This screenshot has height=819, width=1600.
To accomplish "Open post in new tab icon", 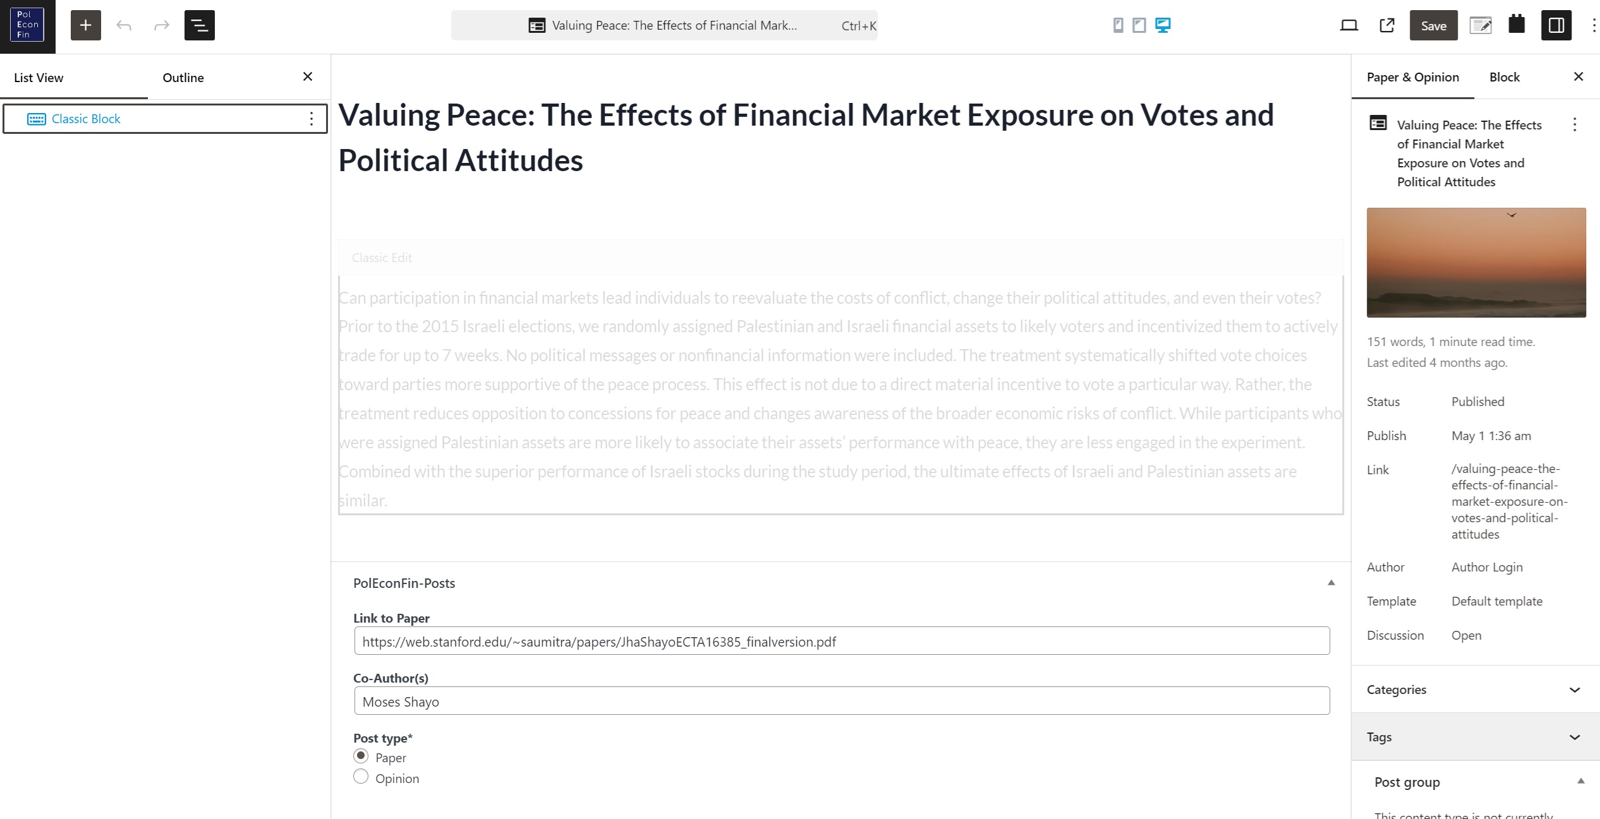I will pyautogui.click(x=1387, y=25).
